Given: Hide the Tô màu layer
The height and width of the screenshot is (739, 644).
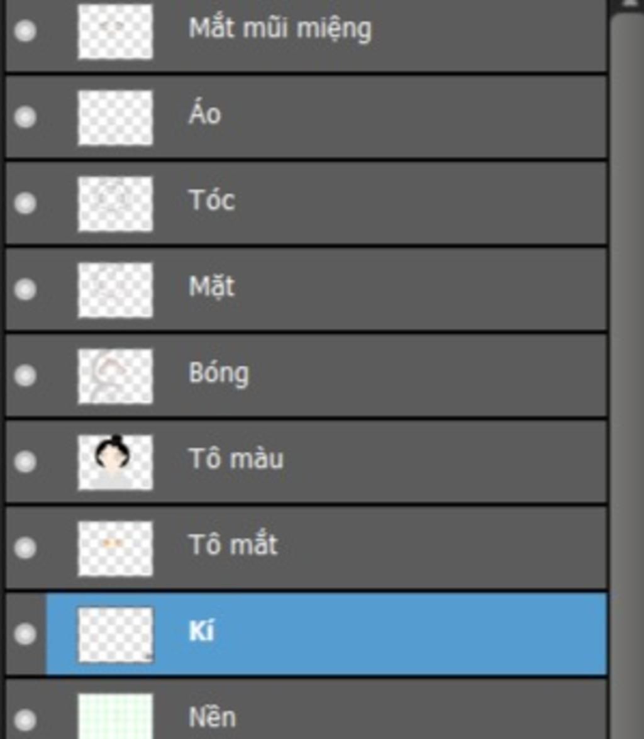Looking at the screenshot, I should tap(25, 462).
